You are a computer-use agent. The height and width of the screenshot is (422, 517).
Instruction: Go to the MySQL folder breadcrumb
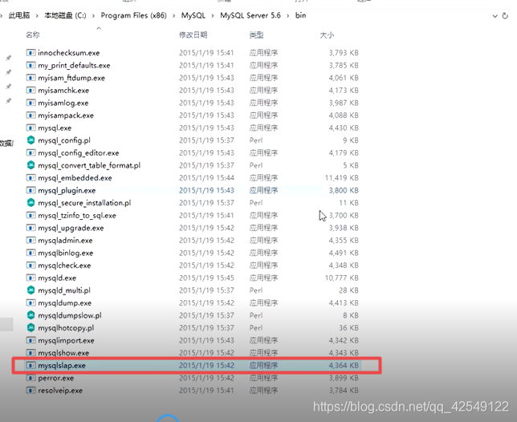tap(193, 15)
